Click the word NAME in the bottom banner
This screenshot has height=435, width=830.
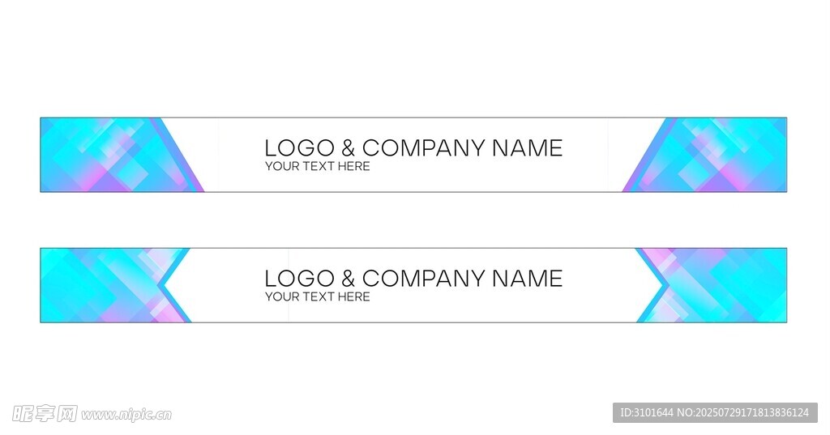click(x=527, y=279)
